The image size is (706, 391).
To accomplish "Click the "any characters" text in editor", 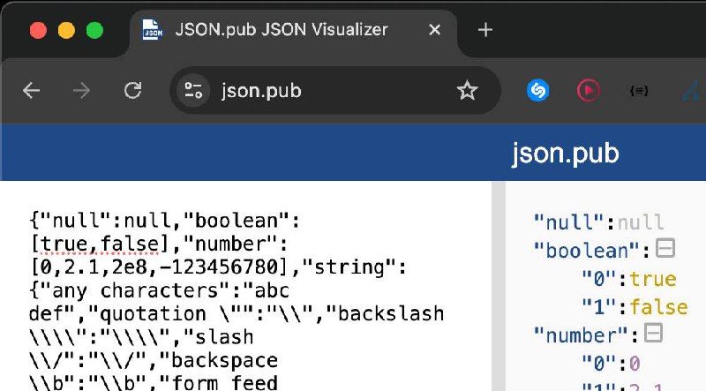I will 136,291.
